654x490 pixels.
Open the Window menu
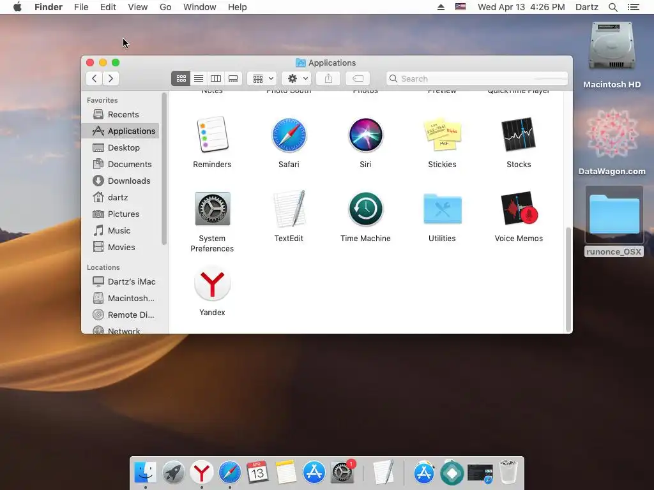coord(200,7)
